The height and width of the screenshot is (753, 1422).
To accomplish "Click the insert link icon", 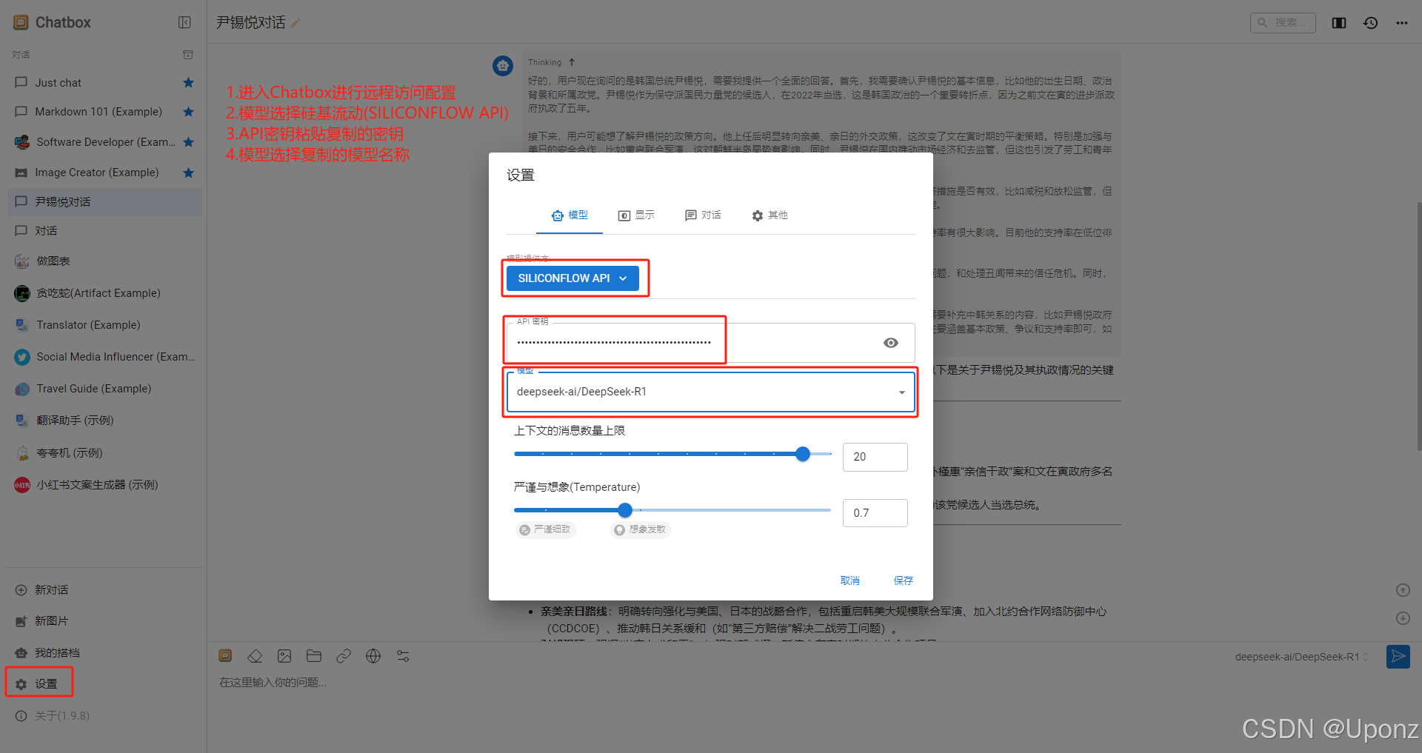I will point(344,656).
